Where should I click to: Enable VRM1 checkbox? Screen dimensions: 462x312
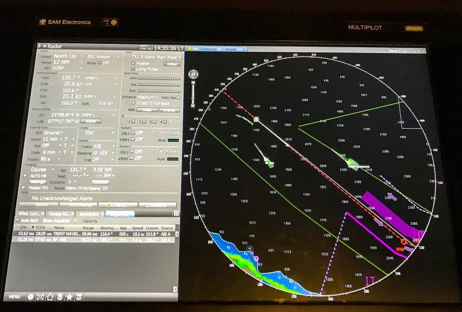pos(133,139)
